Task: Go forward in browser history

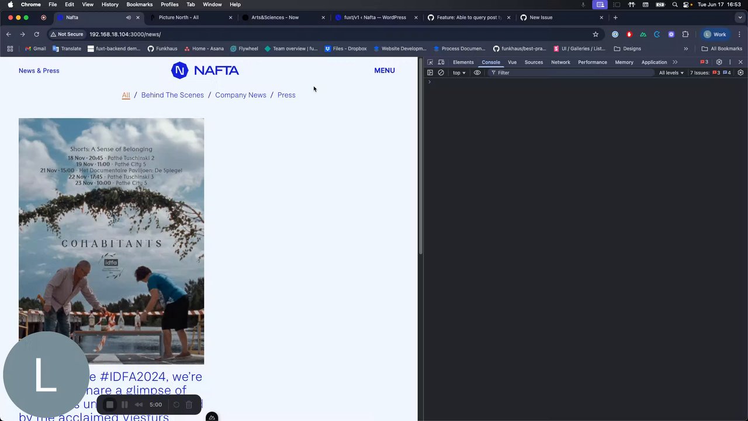Action: (22, 34)
